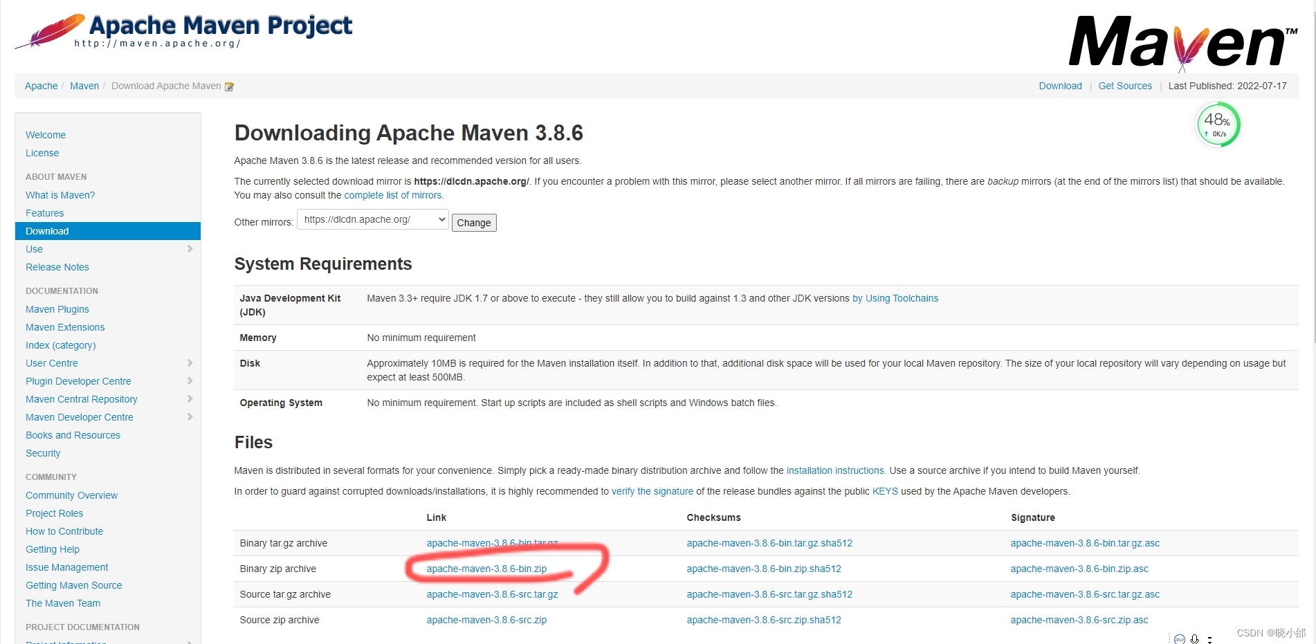Download apache-maven-3.8.6-src.zip
The width and height of the screenshot is (1316, 644).
(x=486, y=620)
